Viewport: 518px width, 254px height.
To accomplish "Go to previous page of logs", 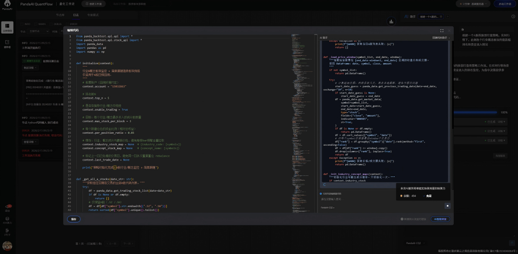I will [111, 244].
